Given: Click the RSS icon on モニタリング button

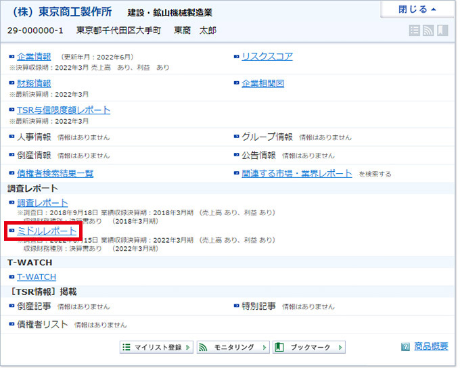Looking at the screenshot, I should tap(203, 347).
